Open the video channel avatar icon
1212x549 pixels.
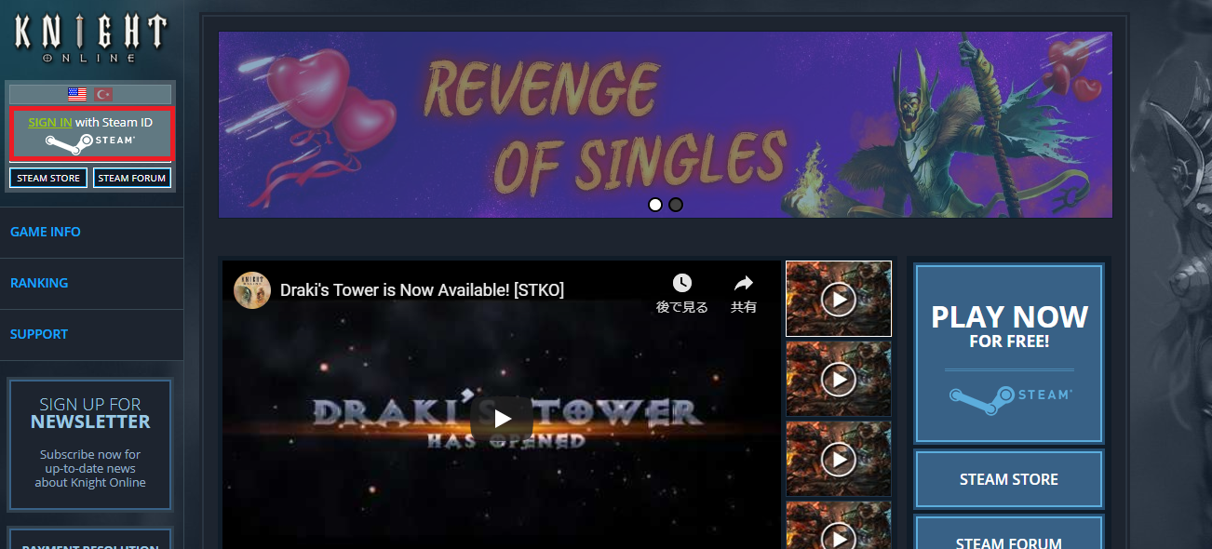[252, 290]
